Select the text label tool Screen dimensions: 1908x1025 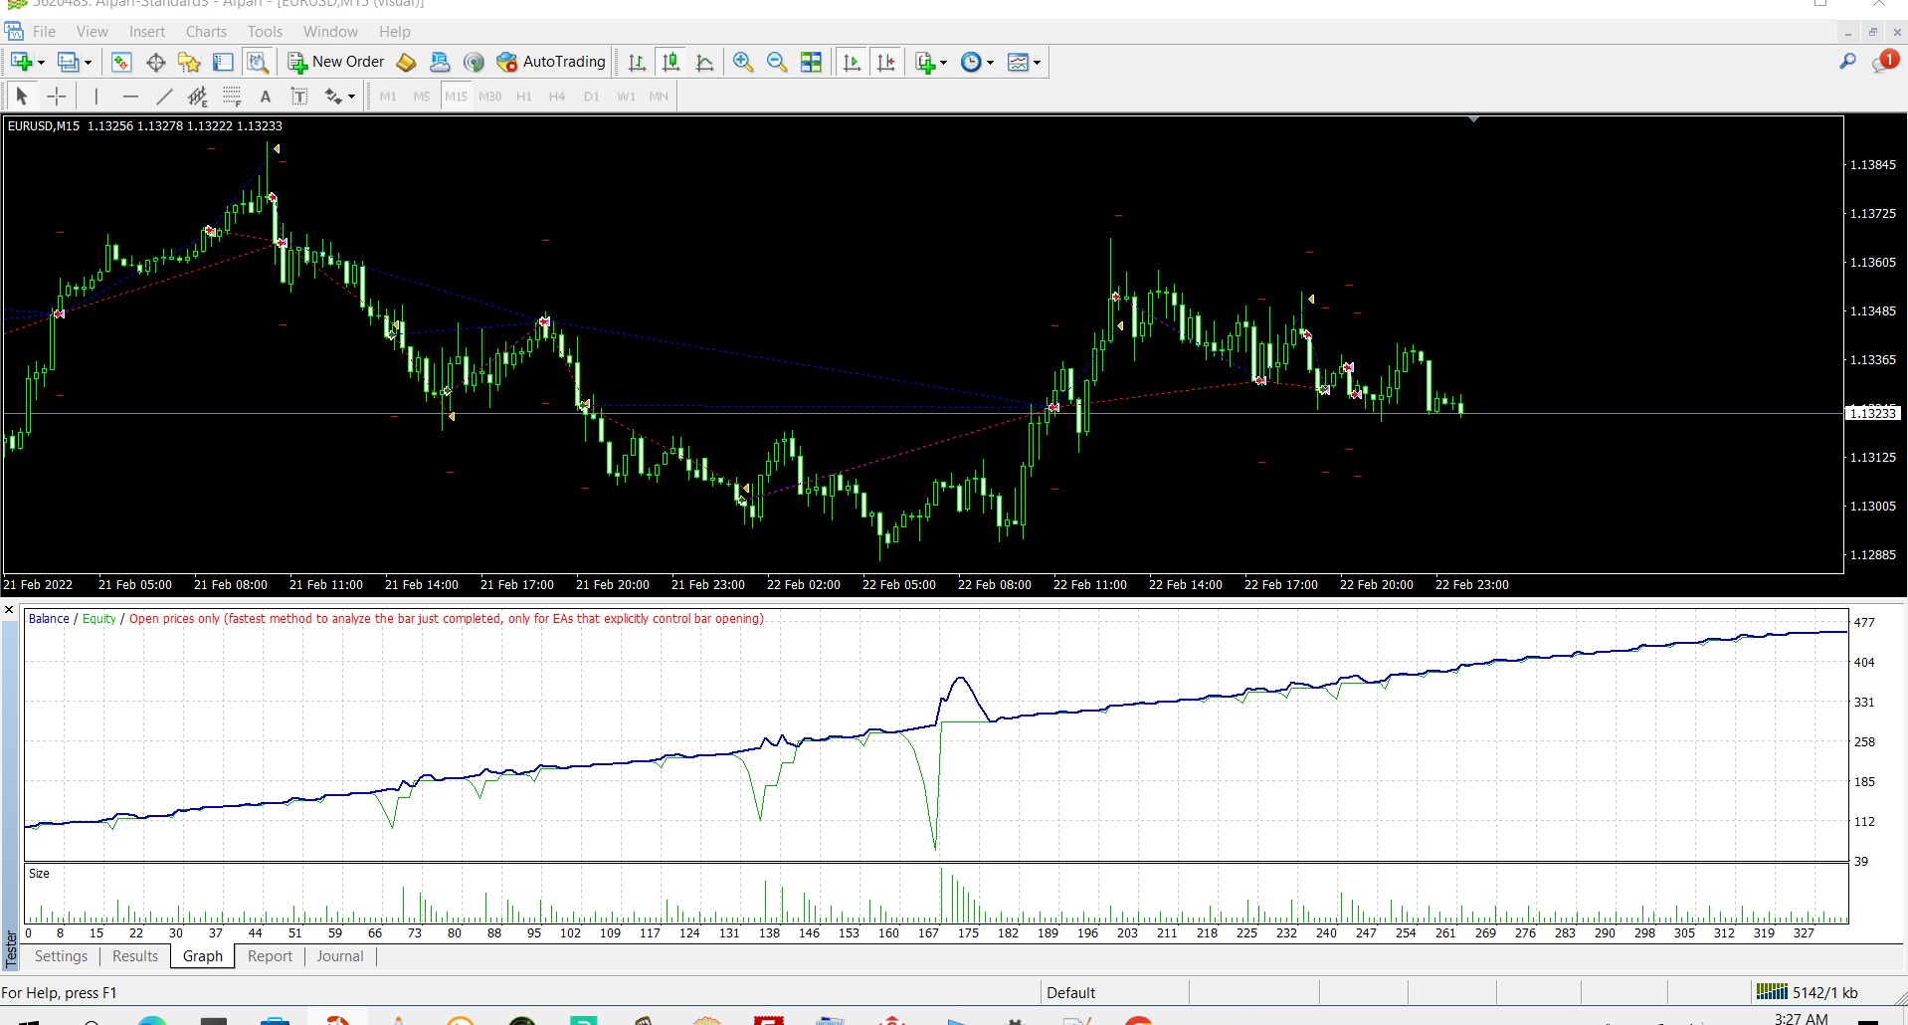coord(299,97)
